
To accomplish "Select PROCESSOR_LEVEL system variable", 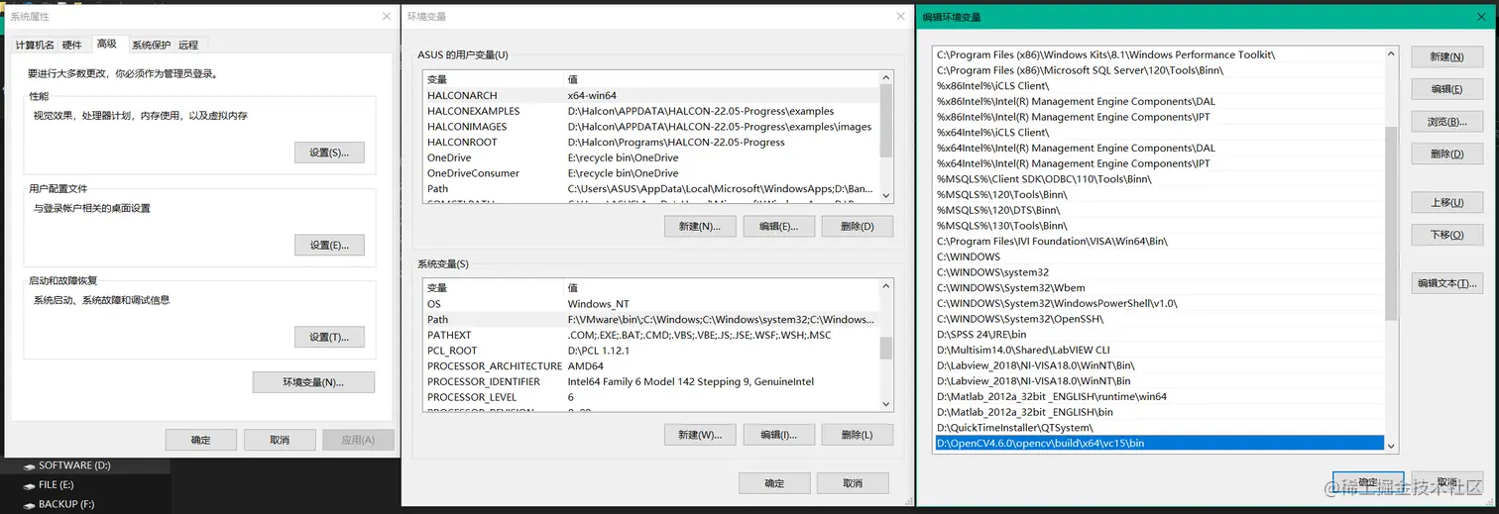I will click(x=650, y=397).
